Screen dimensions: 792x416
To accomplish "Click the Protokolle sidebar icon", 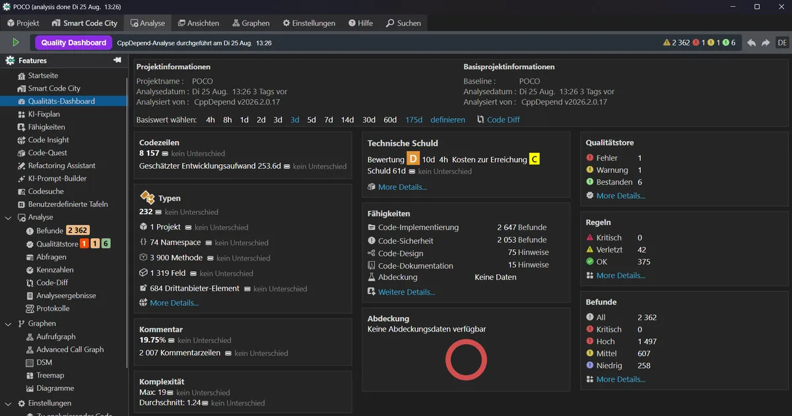I will pos(30,309).
